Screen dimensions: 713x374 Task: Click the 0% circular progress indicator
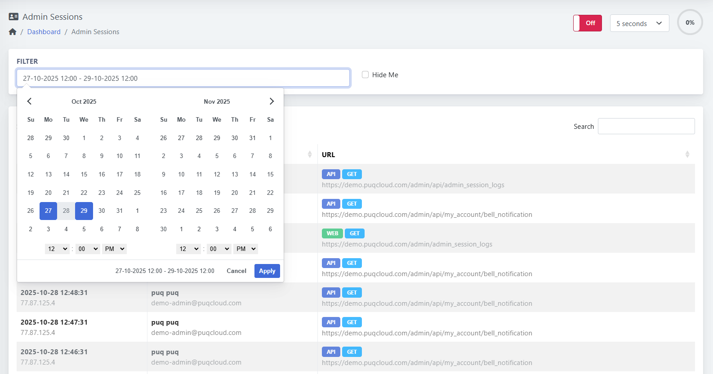pos(690,22)
